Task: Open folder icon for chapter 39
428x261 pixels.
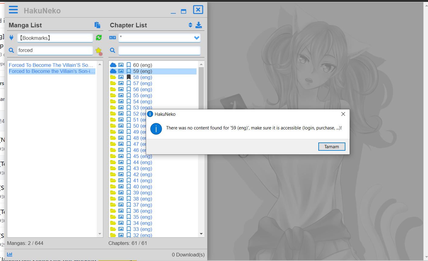Action: [113, 193]
